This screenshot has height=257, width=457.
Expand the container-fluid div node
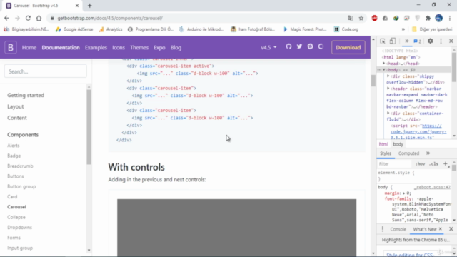pos(388,113)
